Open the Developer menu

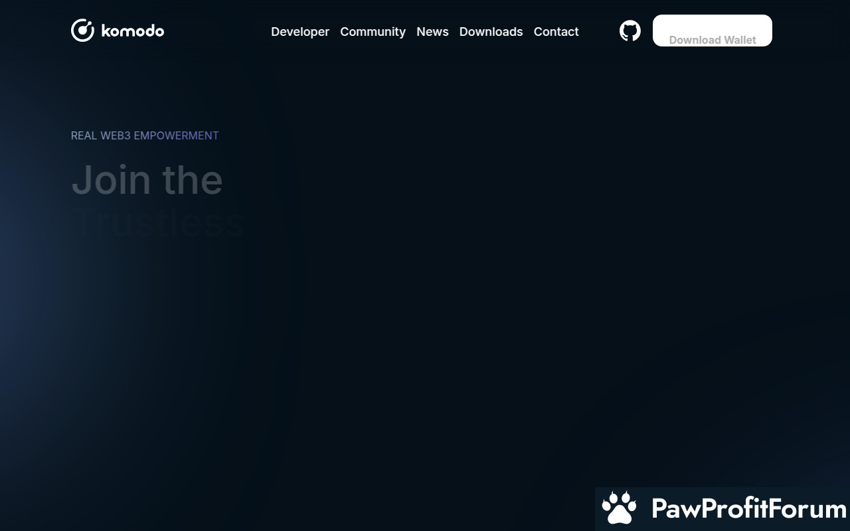click(300, 32)
